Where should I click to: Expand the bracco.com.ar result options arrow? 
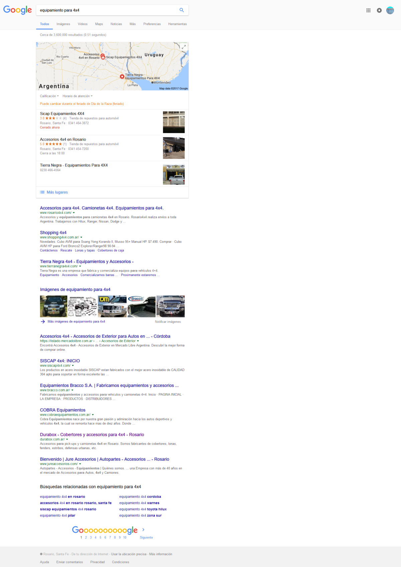point(73,390)
